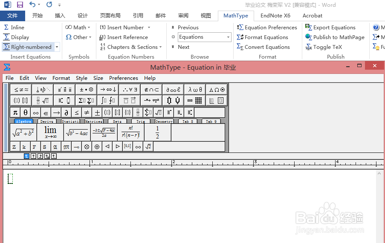
Task: Open MathType Format menu
Action: 61,78
